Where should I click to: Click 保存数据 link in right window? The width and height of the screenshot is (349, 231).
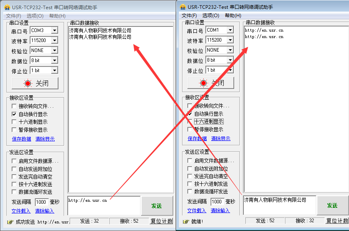[197, 139]
